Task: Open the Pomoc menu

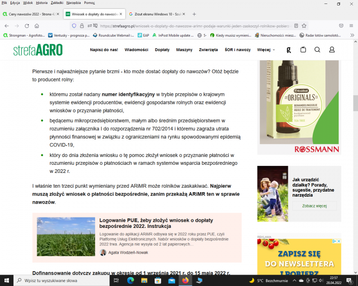Action: 89,3
